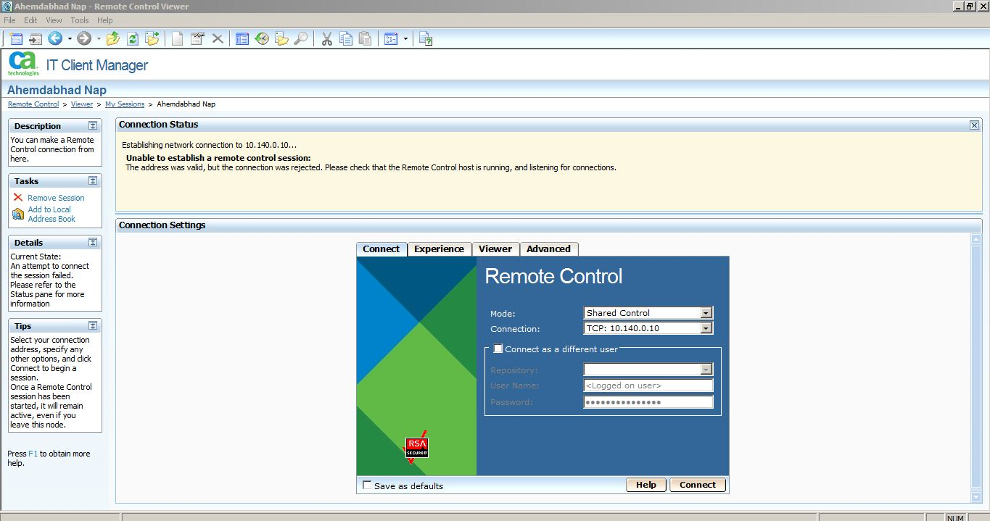Viewport: 990px width, 521px height.
Task: Click the magnifying glass Search icon
Action: point(300,38)
